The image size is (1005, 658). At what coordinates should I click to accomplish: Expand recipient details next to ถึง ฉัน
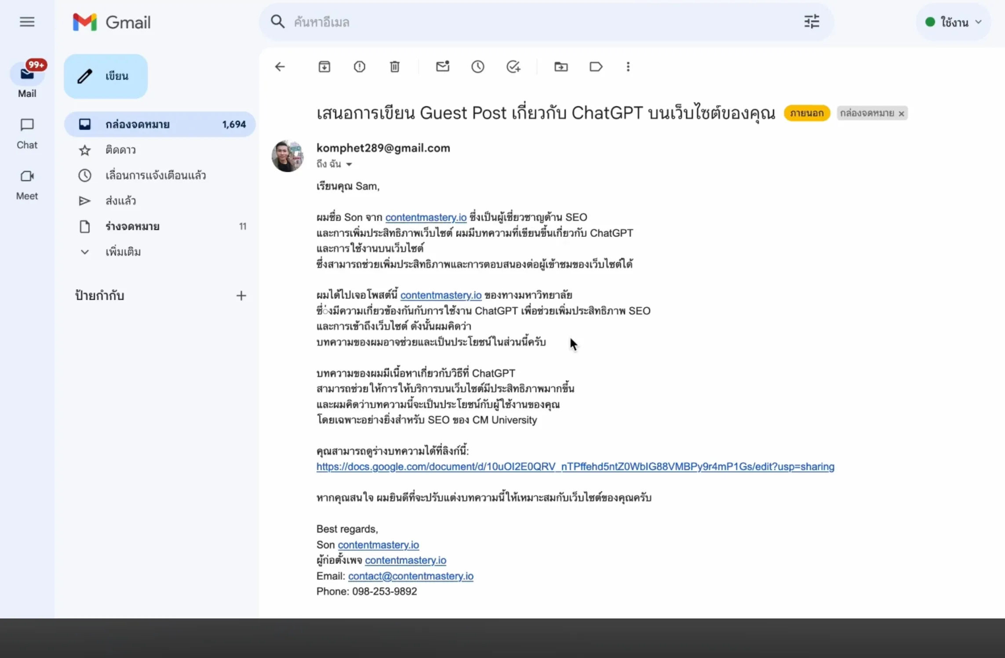pos(349,164)
